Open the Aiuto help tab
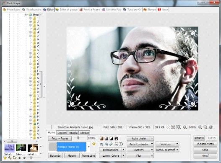The image size is (221, 163). click(x=163, y=10)
